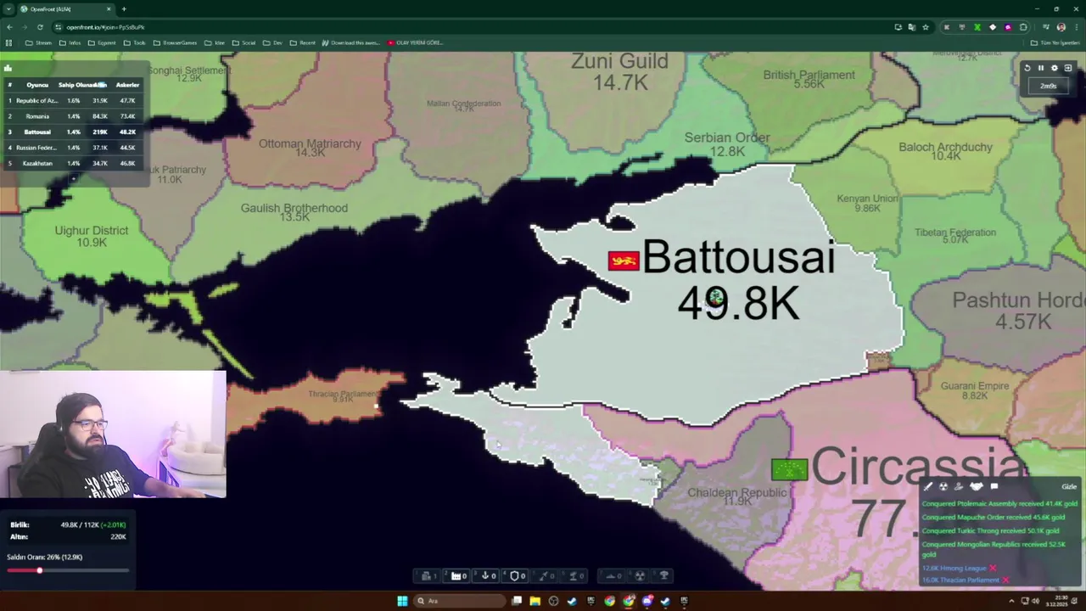Click the Gaulish Brotherhood territory label

(x=294, y=208)
